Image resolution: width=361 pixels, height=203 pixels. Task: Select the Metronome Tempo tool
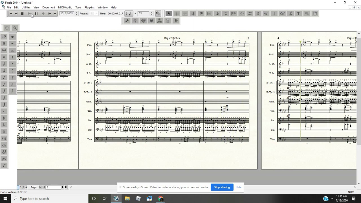click(176, 21)
